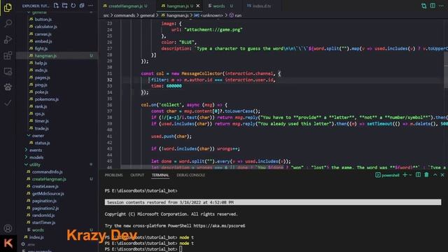Image resolution: width=448 pixels, height=252 pixels.
Task: Close the hangman.js editor tab
Action: [x=198, y=6]
